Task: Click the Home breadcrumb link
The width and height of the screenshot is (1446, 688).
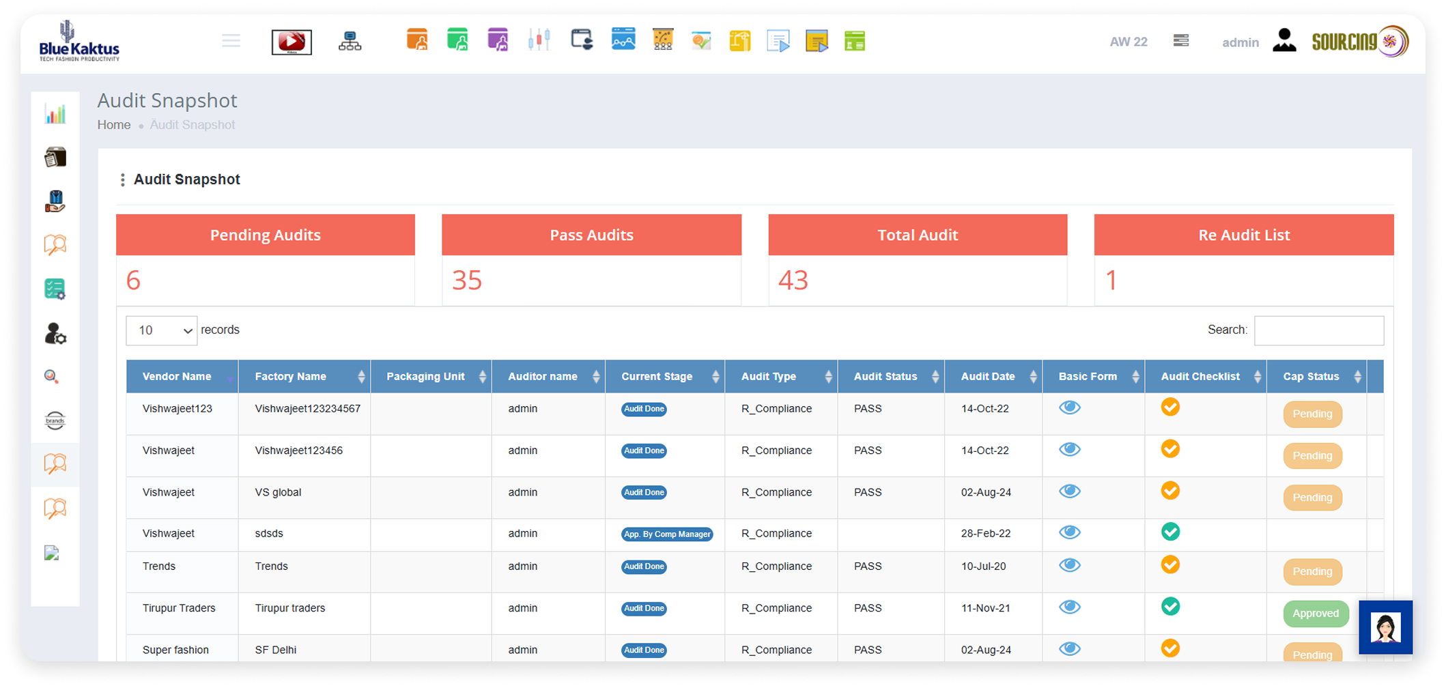Action: (114, 125)
